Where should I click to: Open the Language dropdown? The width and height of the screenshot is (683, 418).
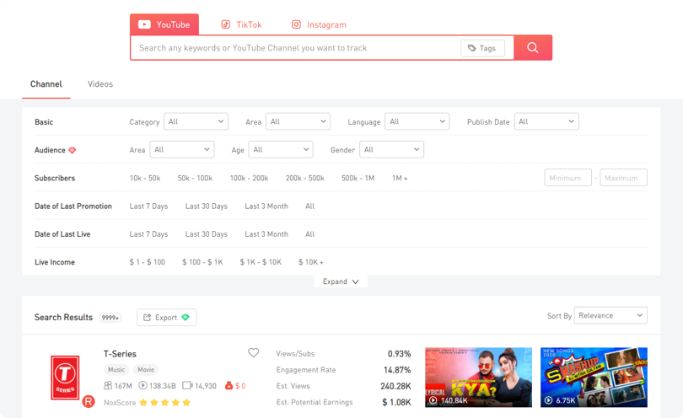click(x=417, y=121)
